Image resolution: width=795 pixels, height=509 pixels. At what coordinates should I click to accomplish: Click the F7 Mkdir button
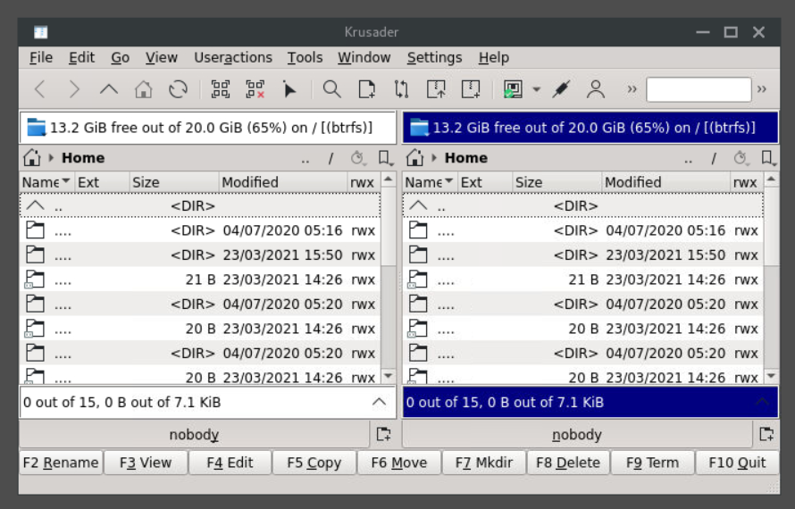483,463
